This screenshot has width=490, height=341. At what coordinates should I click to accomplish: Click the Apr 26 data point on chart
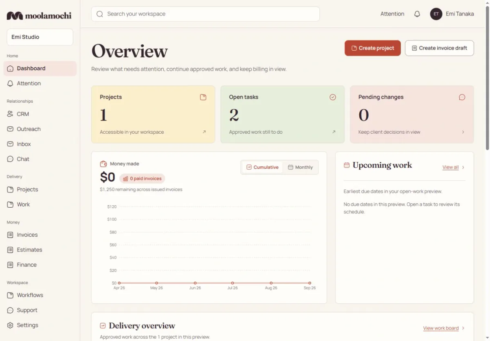(x=119, y=283)
